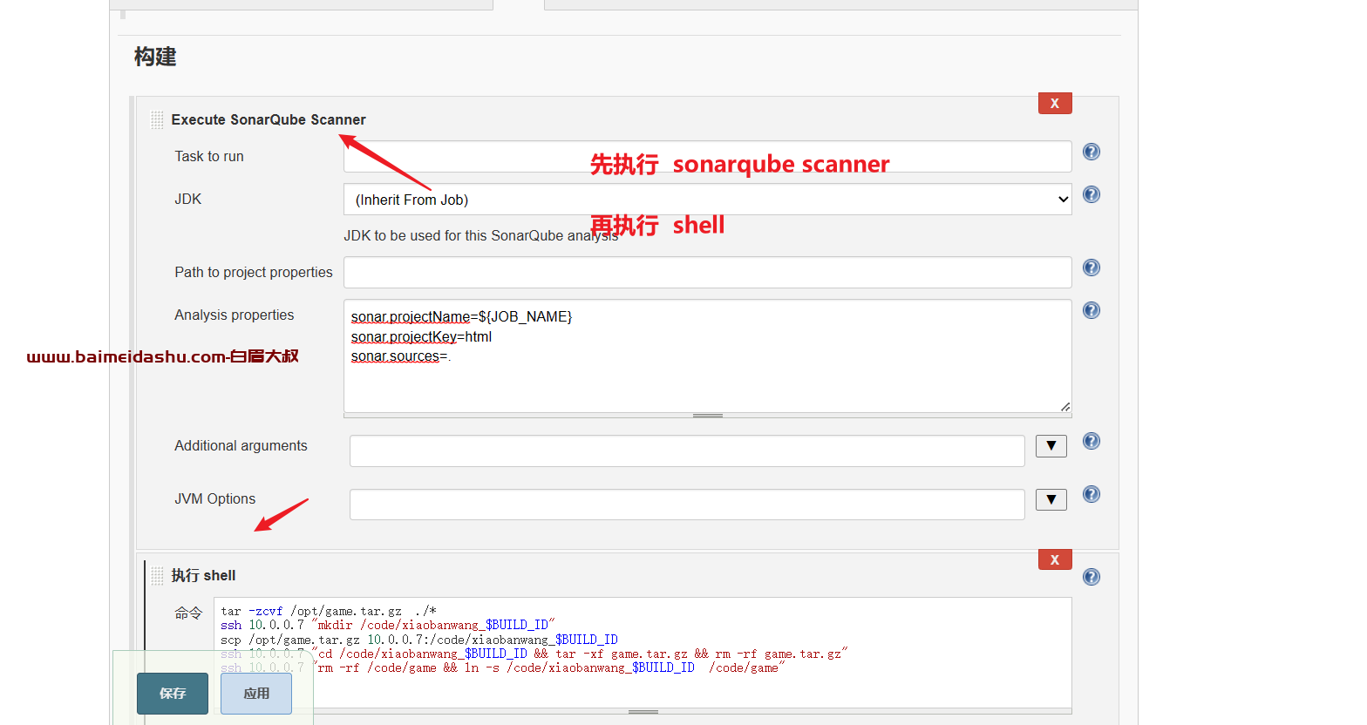Delete the Execute SonarQube Scanner build step
Image resolution: width=1367 pixels, height=725 pixels.
click(1055, 103)
